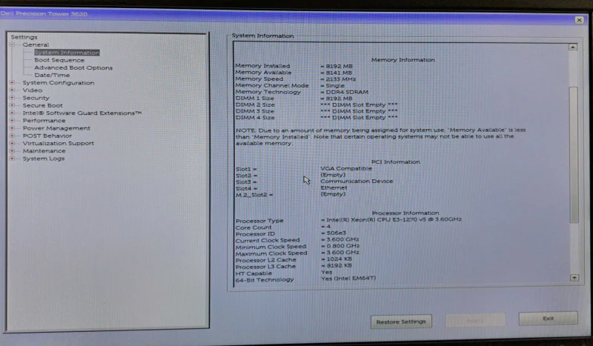The image size is (593, 346).
Task: Select the Virtualization Support label
Action: click(x=59, y=143)
